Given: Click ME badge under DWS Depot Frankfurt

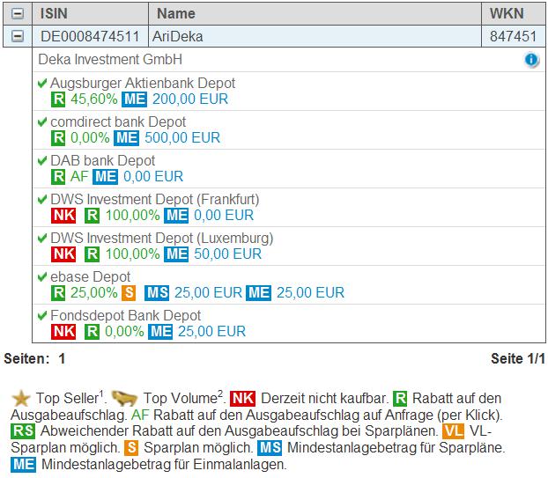Looking at the screenshot, I should point(176,216).
